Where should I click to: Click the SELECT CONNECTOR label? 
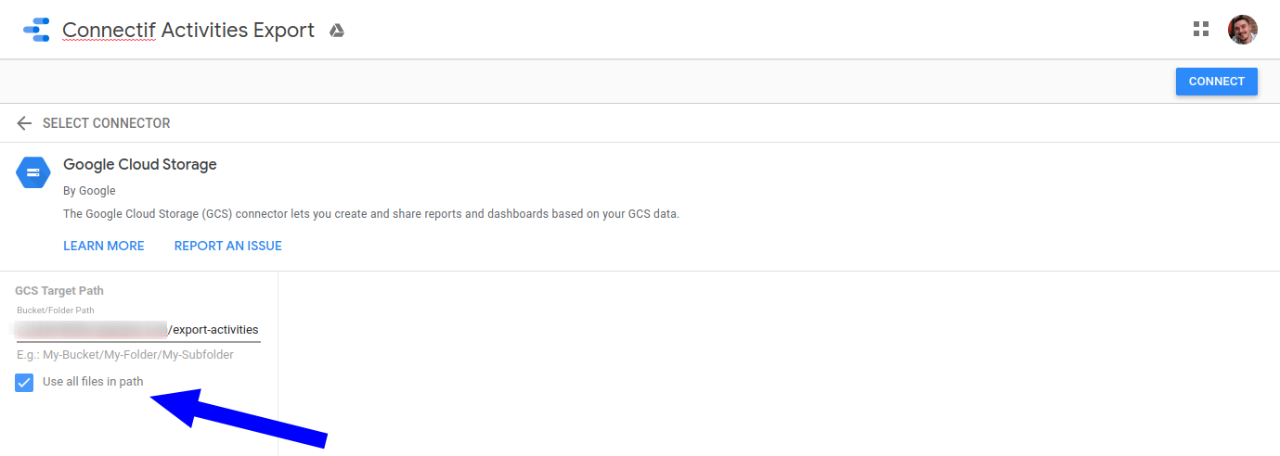tap(107, 123)
